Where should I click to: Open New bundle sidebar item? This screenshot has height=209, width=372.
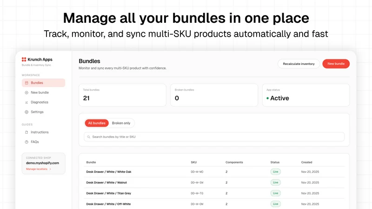pos(43,92)
